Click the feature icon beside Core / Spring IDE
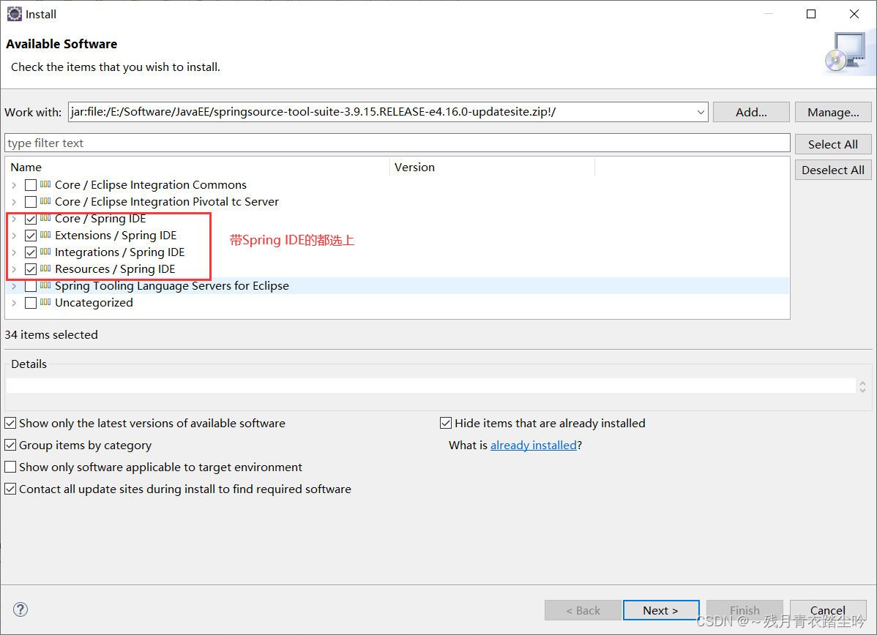 click(45, 218)
